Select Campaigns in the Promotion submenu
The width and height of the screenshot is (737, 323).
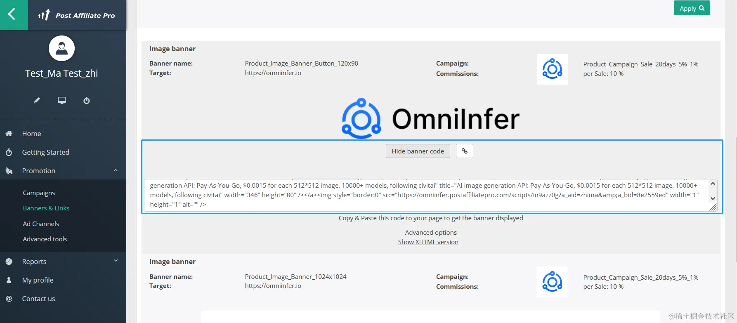coord(39,193)
